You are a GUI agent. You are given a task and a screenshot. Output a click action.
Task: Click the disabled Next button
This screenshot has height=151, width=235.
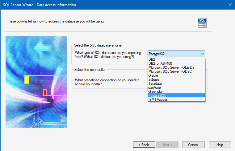pyautogui.click(x=167, y=145)
